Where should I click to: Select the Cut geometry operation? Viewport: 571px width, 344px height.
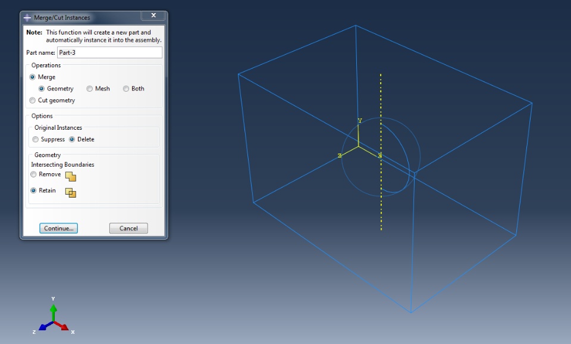click(x=32, y=100)
